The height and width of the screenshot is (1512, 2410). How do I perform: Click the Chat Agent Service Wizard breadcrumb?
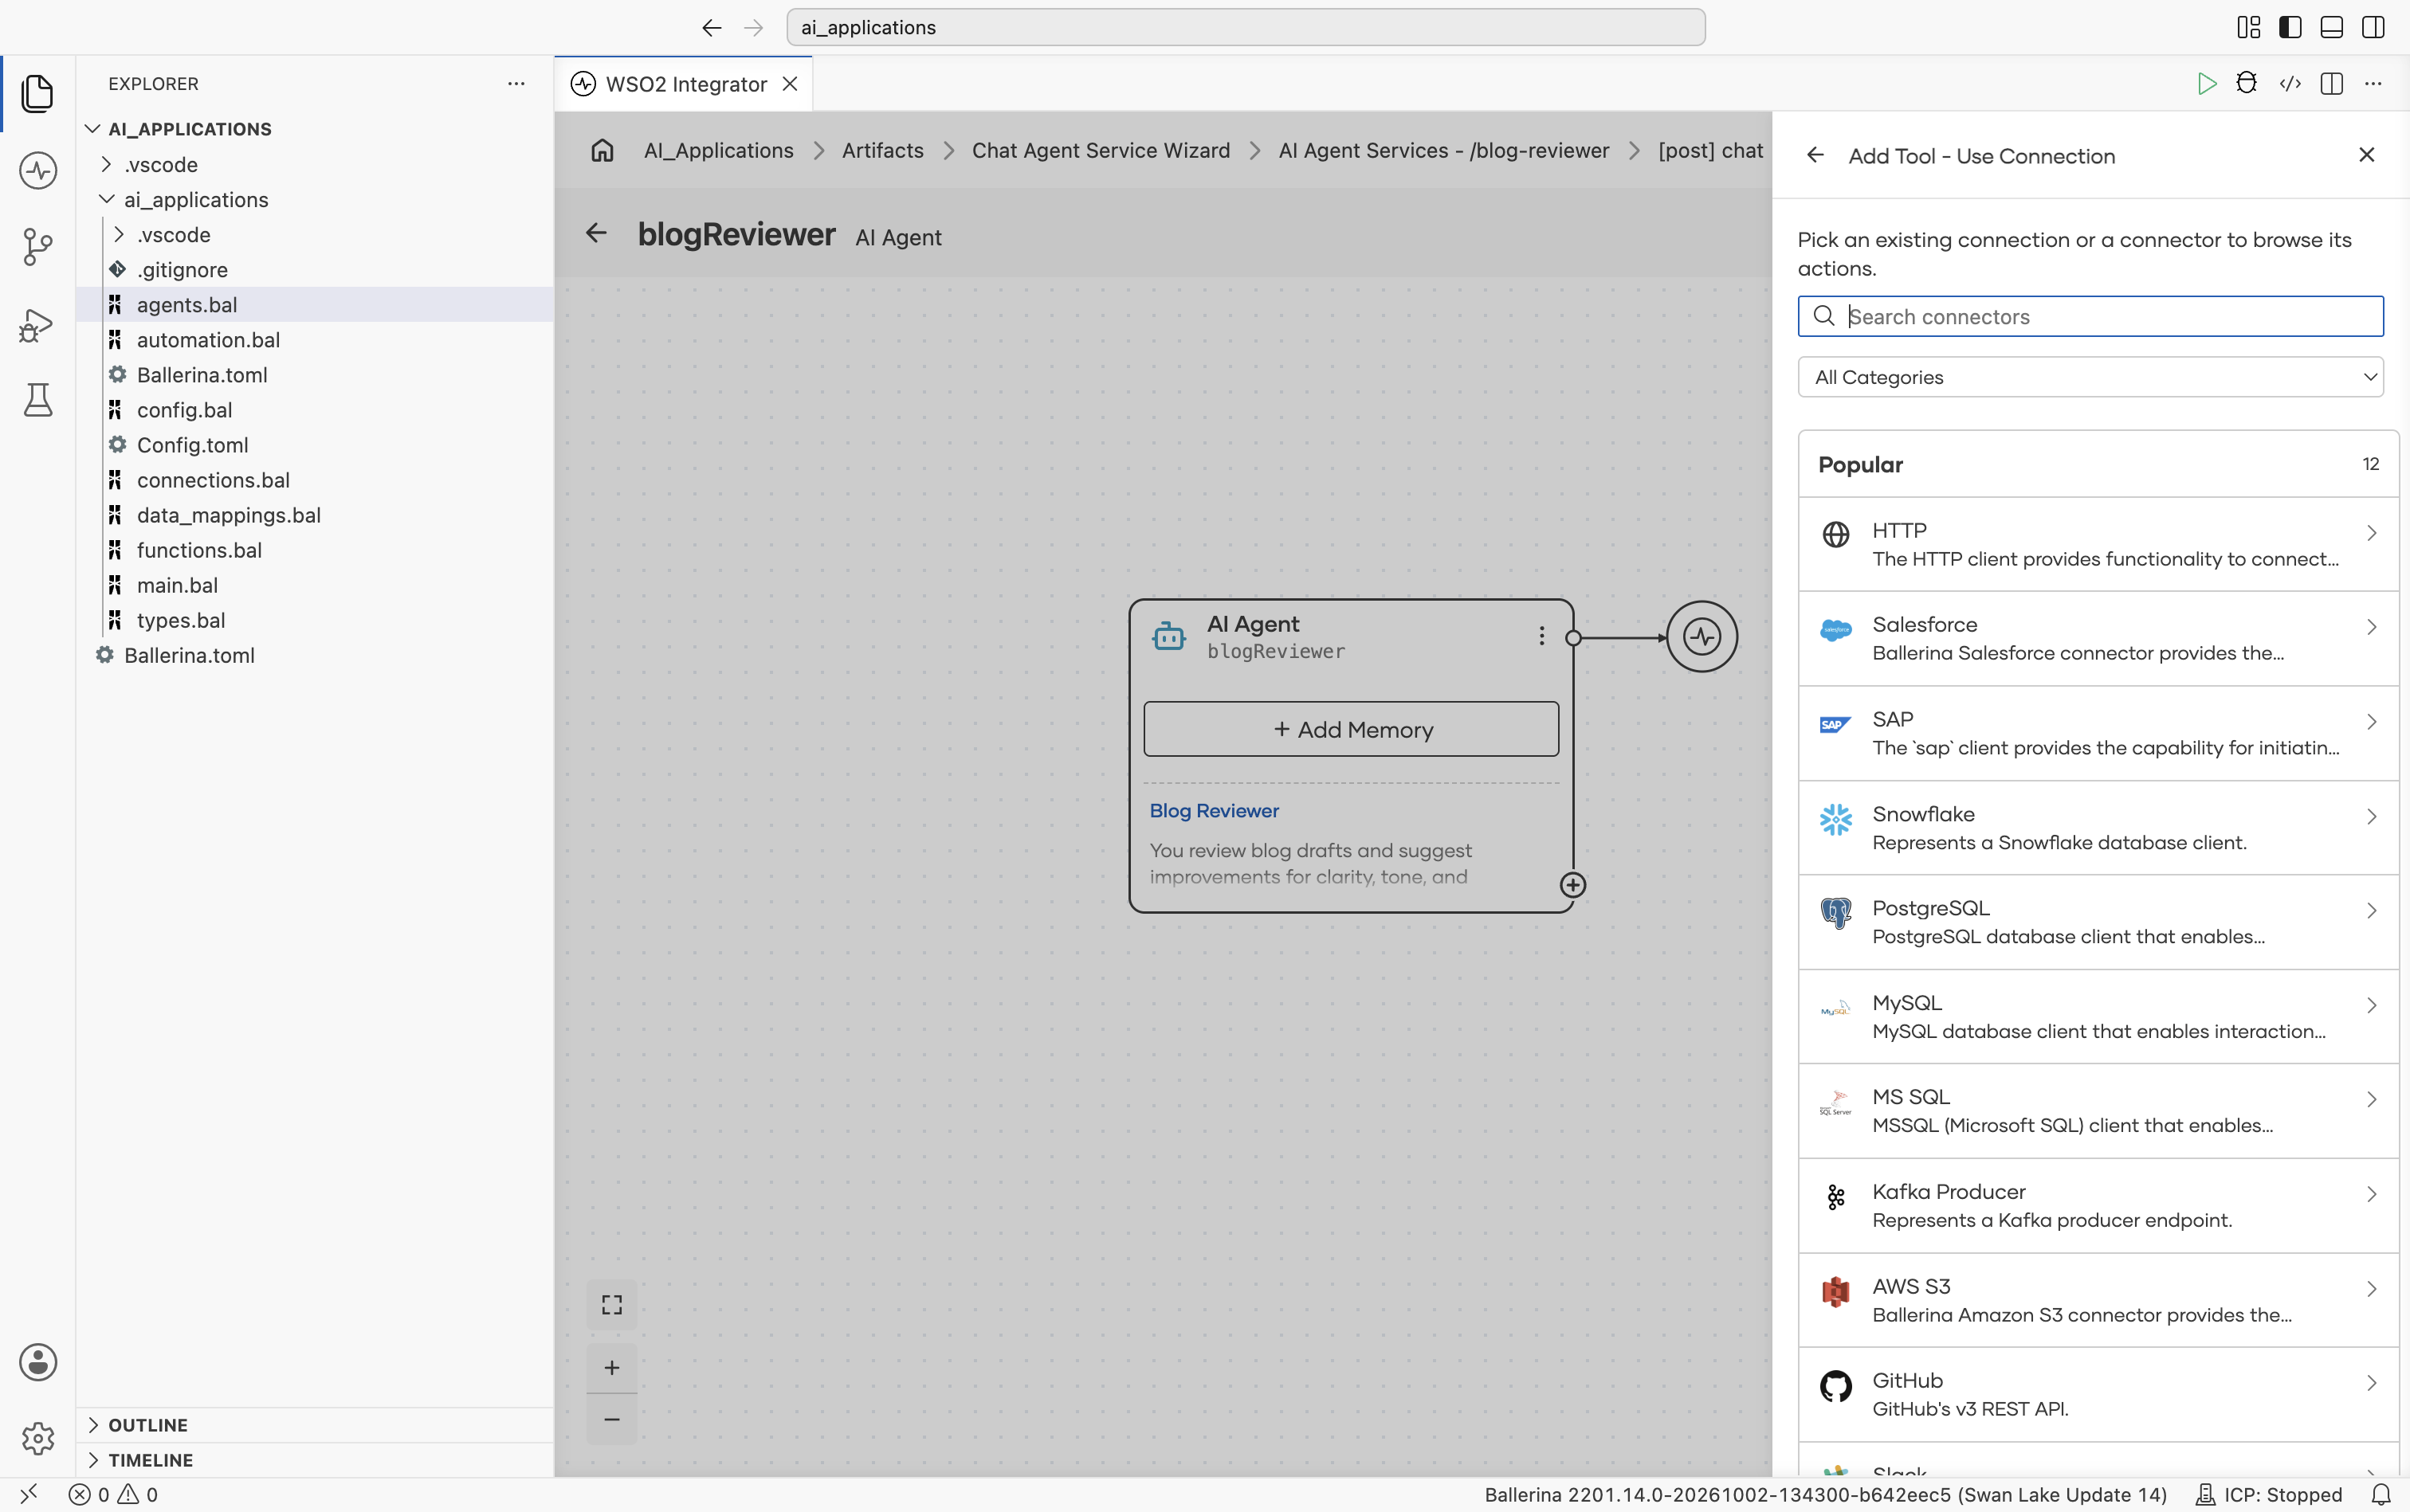[1101, 151]
